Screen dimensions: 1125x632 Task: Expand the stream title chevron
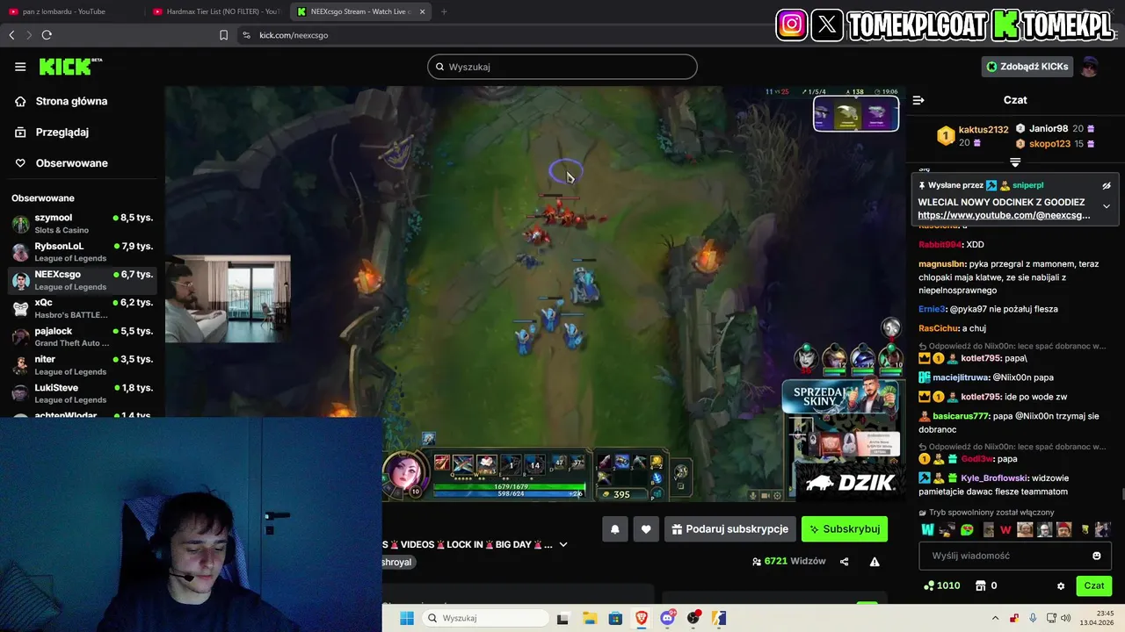click(x=563, y=544)
